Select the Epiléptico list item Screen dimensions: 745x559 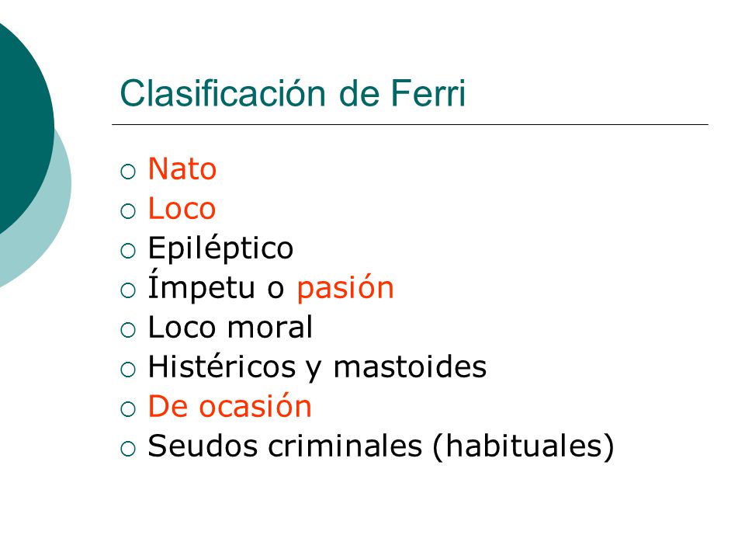click(220, 248)
